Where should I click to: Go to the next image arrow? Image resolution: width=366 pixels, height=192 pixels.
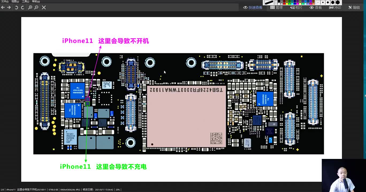(x=9, y=7)
